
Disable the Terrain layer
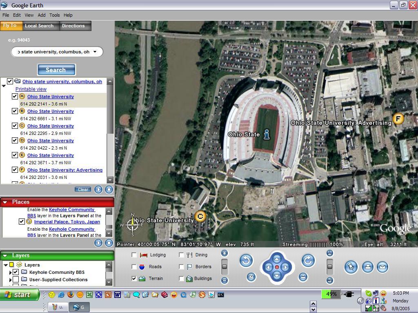coord(134,278)
